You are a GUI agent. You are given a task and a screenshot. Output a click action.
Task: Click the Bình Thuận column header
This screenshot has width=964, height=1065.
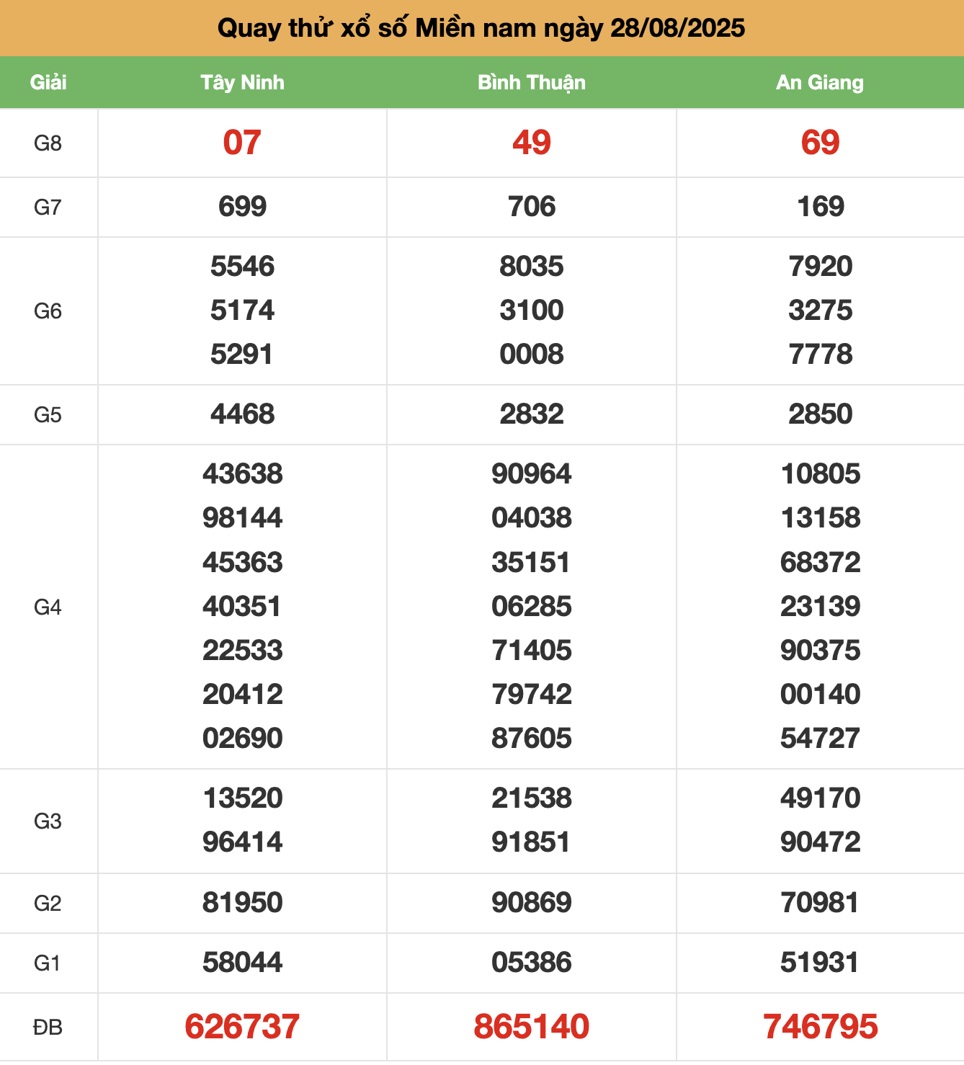click(x=532, y=82)
